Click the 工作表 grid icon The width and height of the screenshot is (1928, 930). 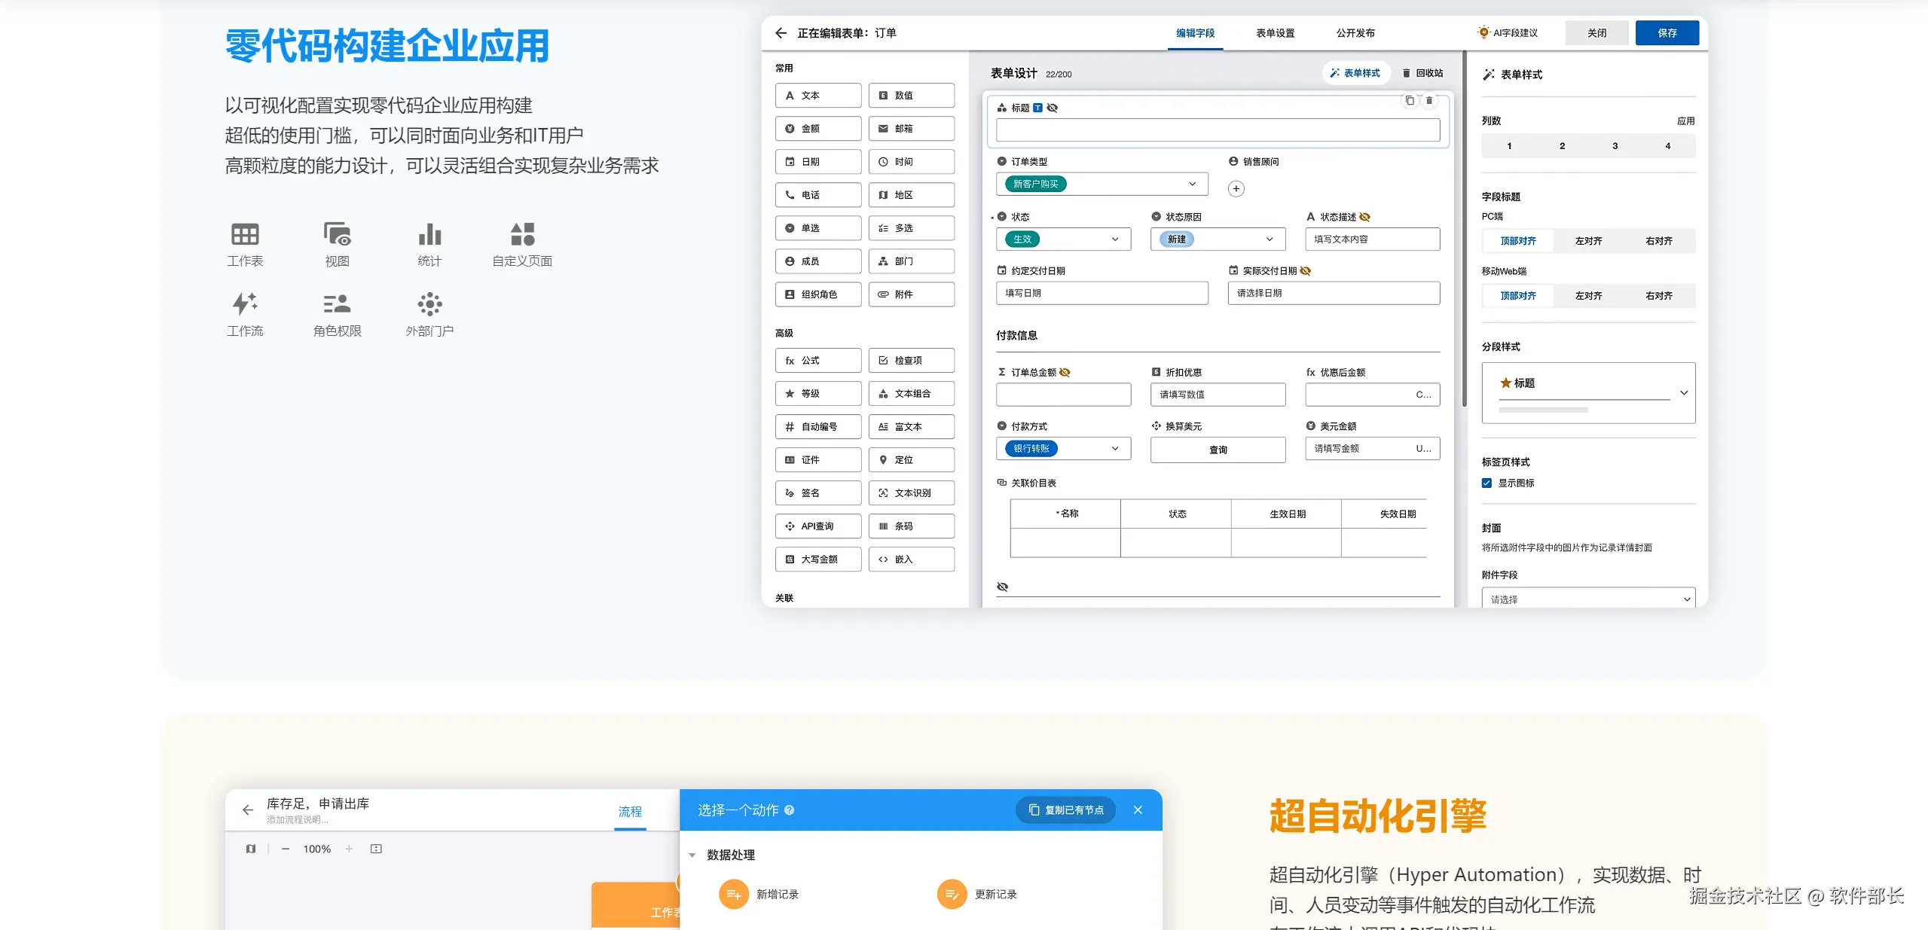point(245,235)
